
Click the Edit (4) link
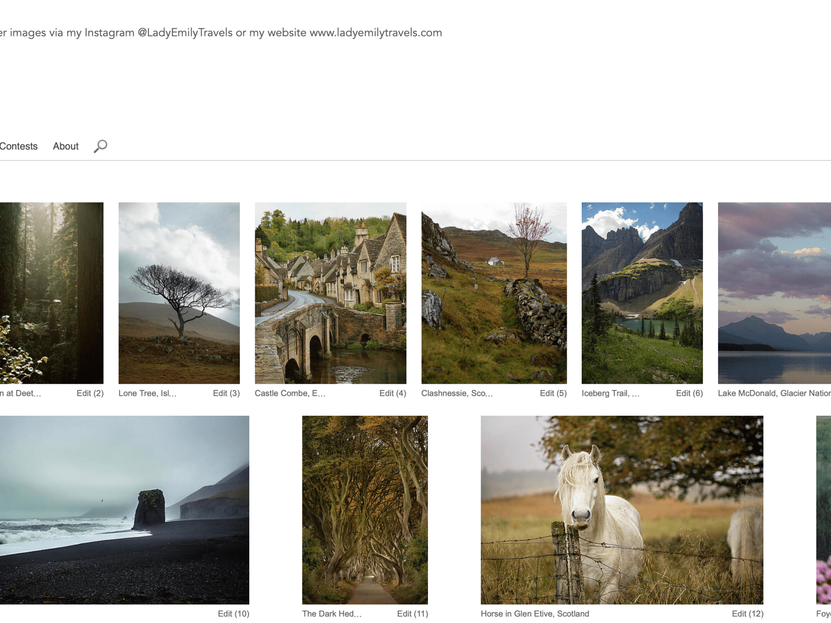click(x=392, y=393)
